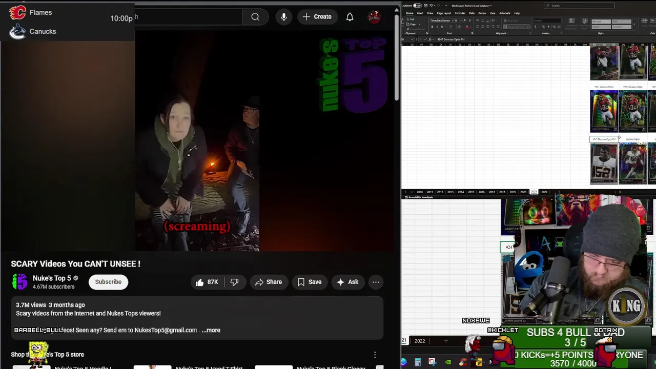Image resolution: width=656 pixels, height=369 pixels.
Task: Click the Excel fill color bucket
Action: pyautogui.click(x=459, y=27)
